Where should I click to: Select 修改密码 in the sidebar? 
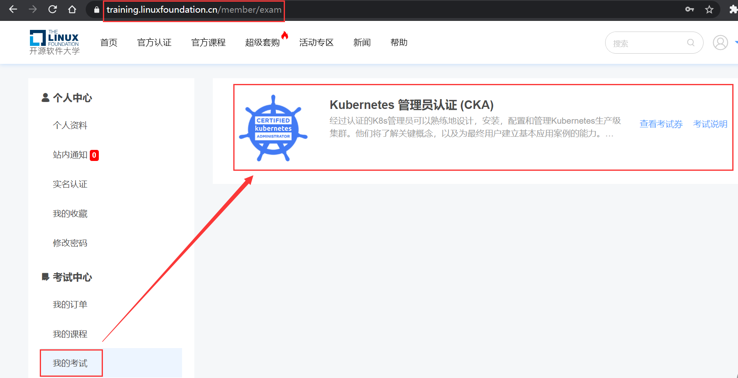tap(70, 243)
